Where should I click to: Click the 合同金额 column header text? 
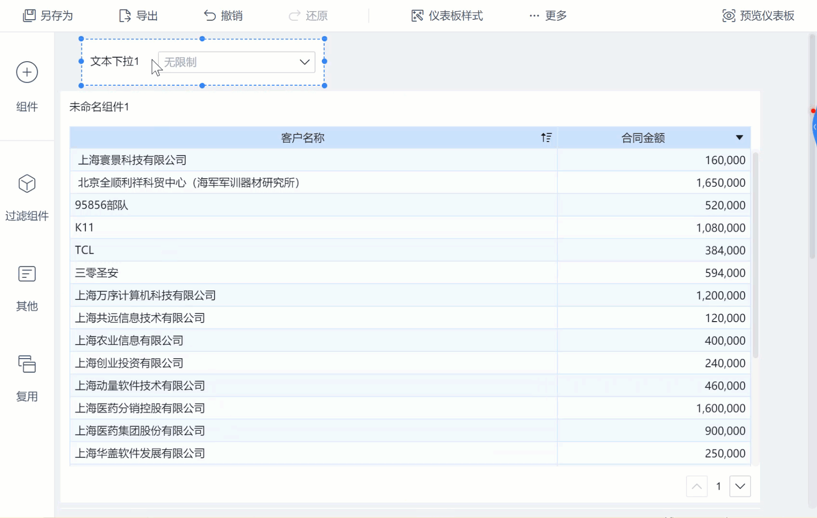tap(643, 138)
